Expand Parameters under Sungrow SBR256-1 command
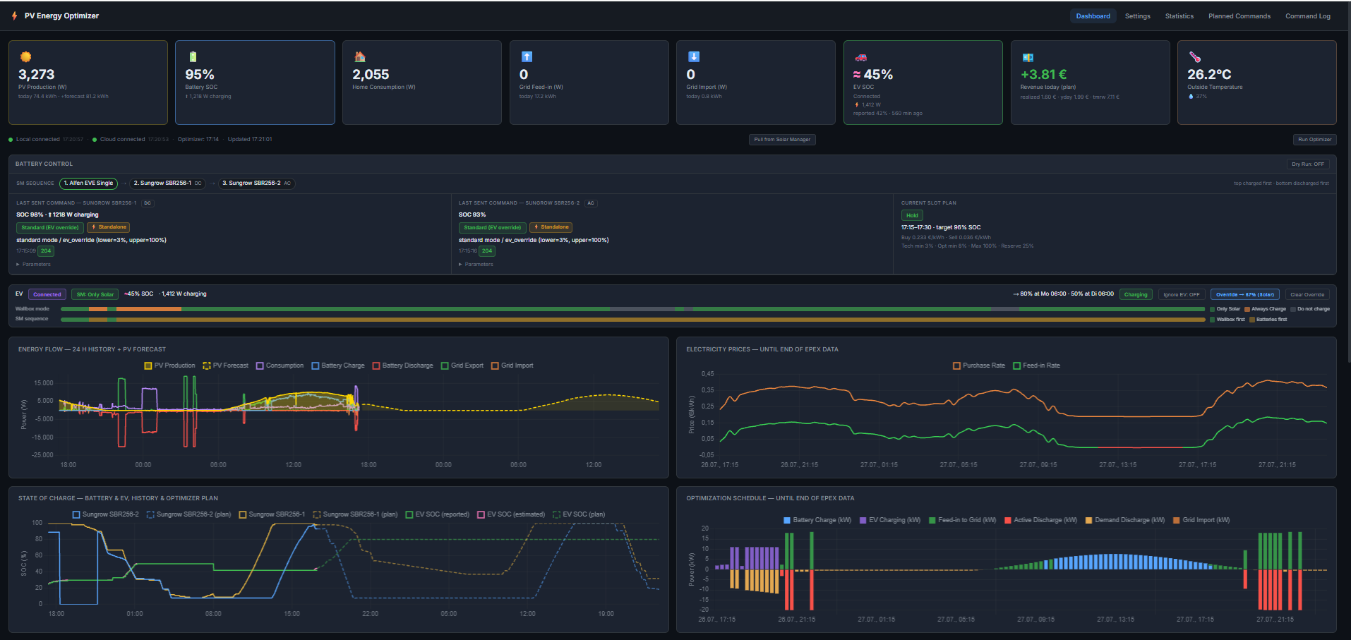The width and height of the screenshot is (1351, 640). 34,264
